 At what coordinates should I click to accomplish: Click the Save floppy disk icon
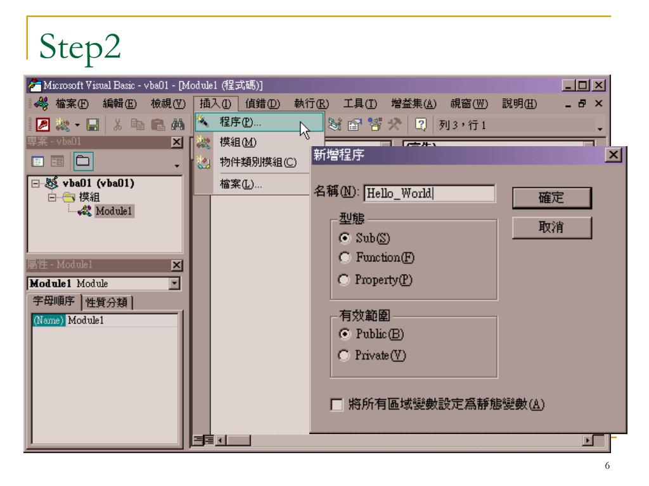click(x=93, y=125)
